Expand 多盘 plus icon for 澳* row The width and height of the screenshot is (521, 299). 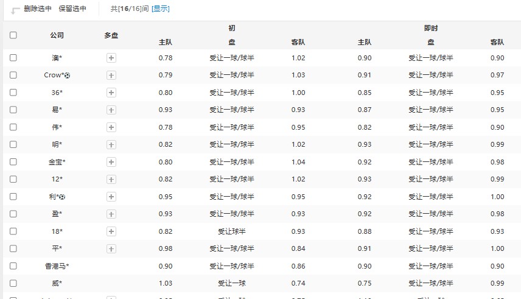pyautogui.click(x=111, y=58)
